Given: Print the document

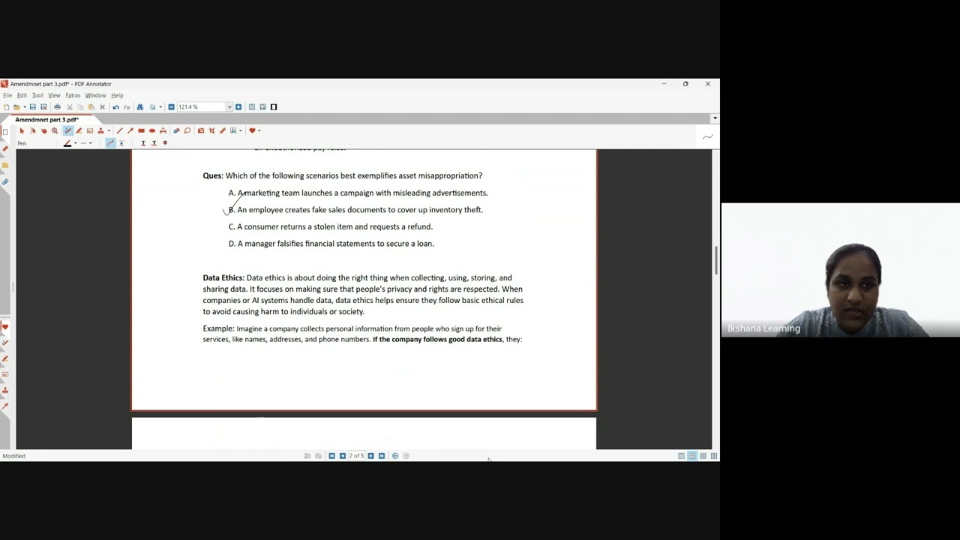Looking at the screenshot, I should (57, 106).
